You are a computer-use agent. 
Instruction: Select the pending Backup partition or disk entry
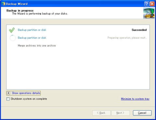[x=32, y=38]
